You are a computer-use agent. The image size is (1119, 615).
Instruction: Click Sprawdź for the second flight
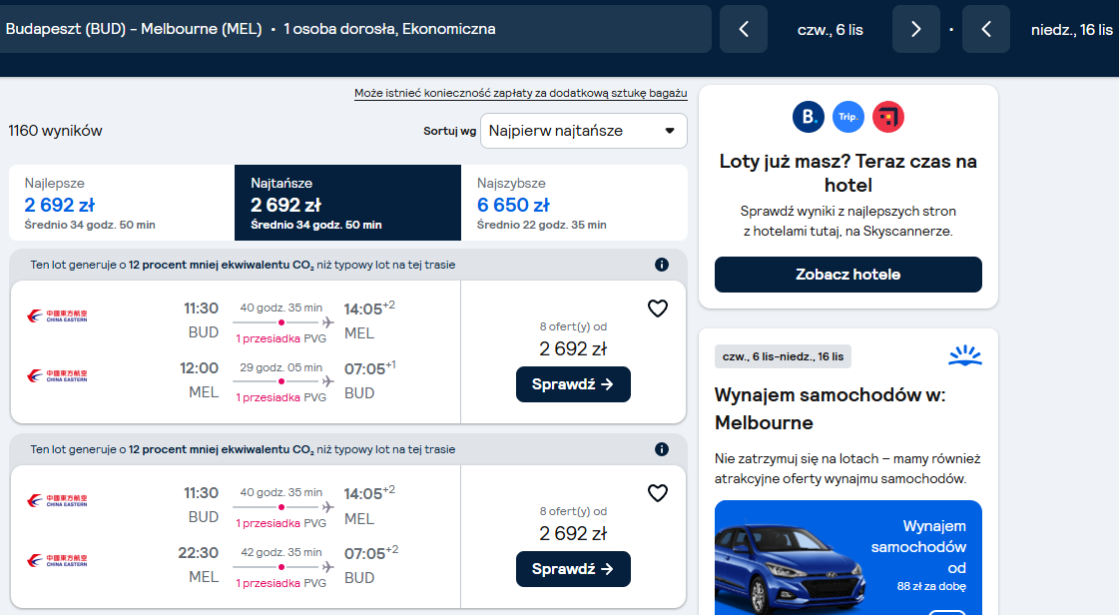[573, 569]
